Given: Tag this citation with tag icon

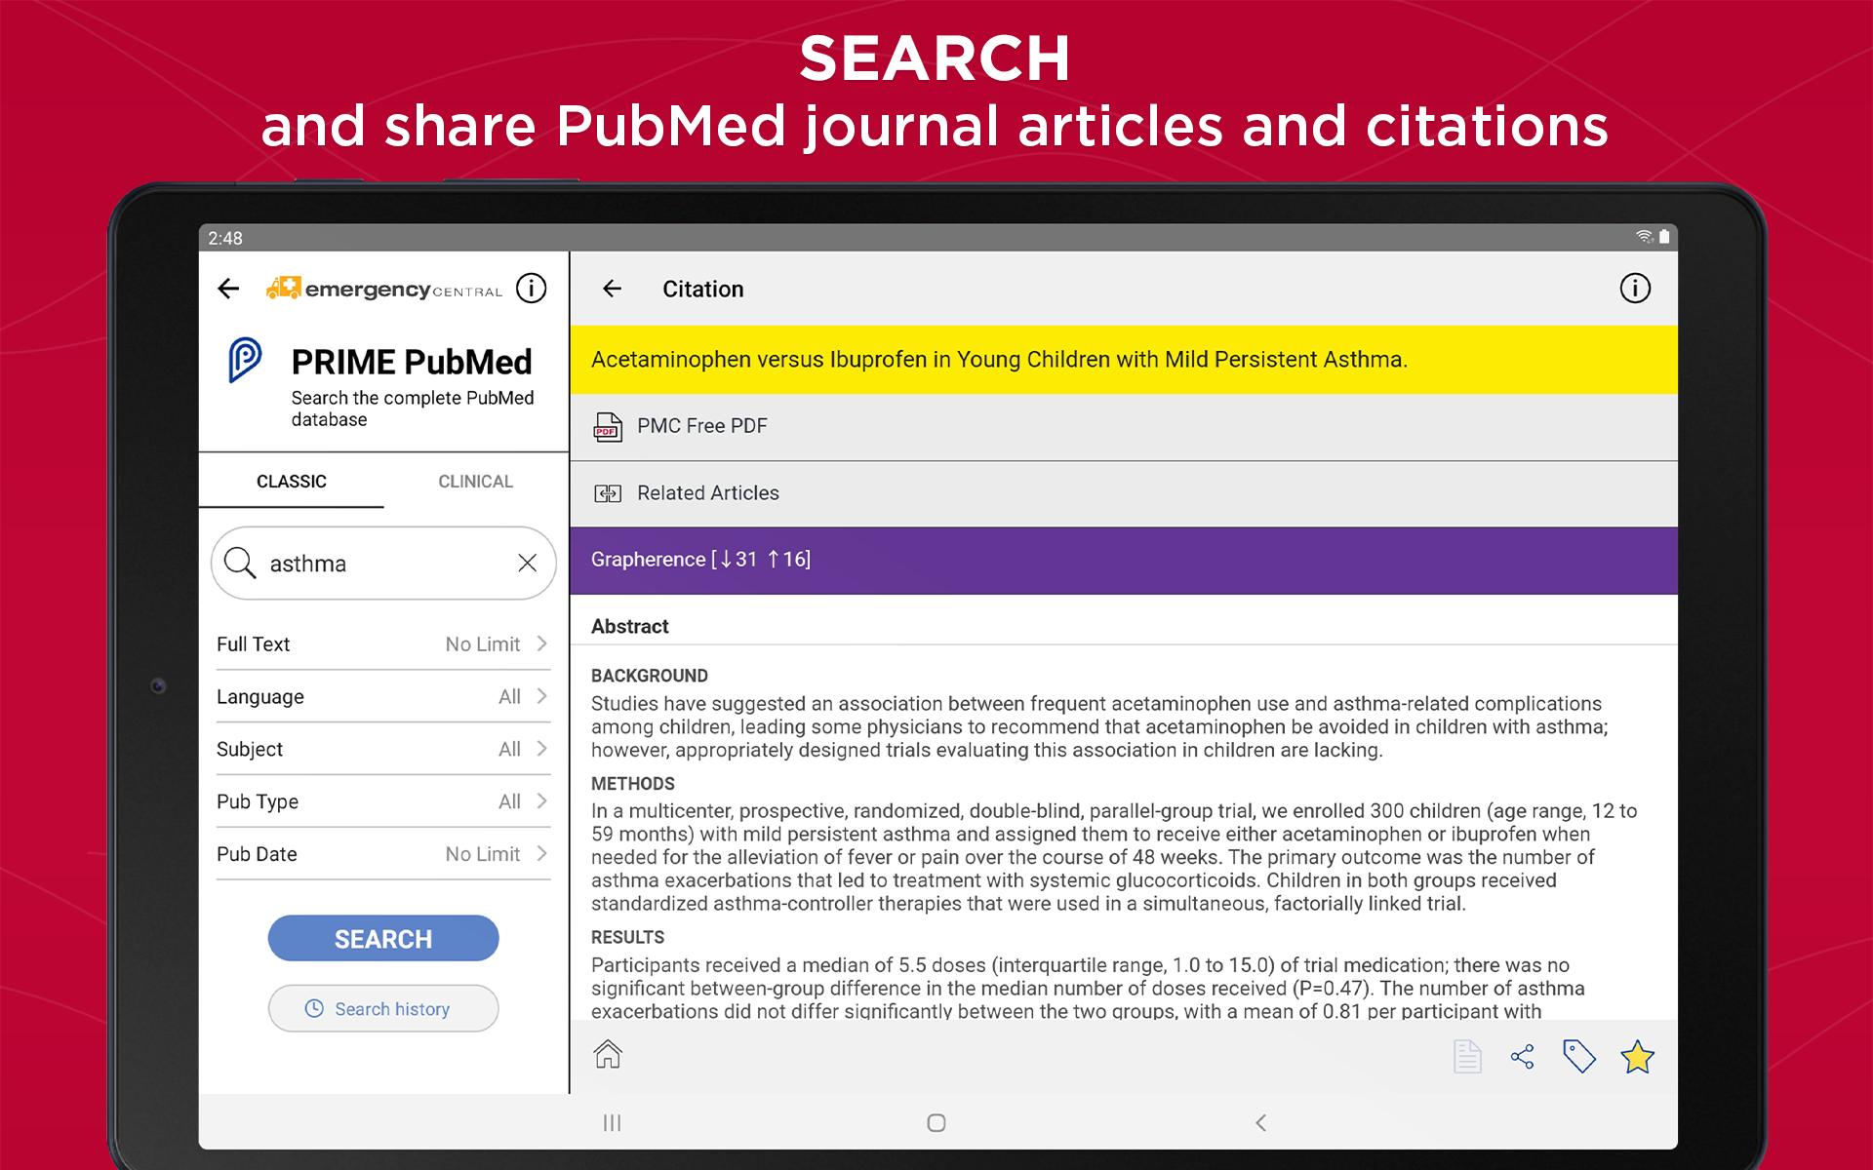Looking at the screenshot, I should [x=1578, y=1057].
